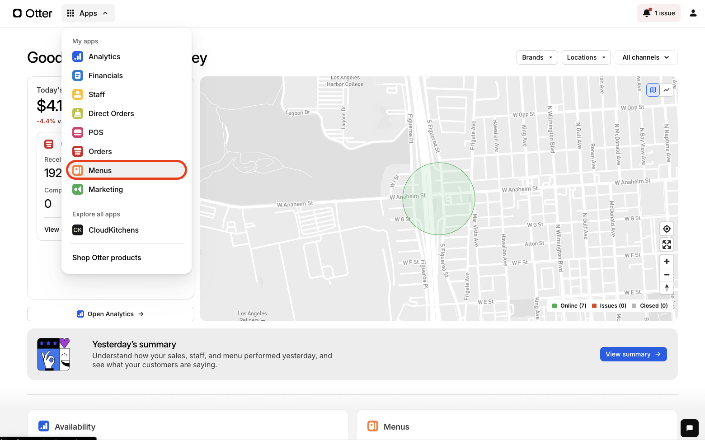This screenshot has width=705, height=440.
Task: Expand the Locations dropdown
Action: (x=586, y=57)
